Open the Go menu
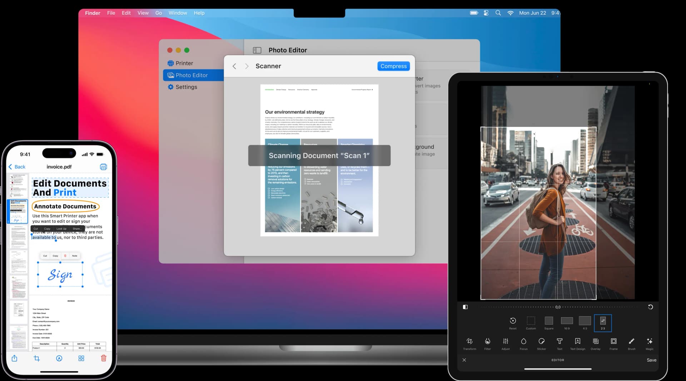This screenshot has width=686, height=381. pos(159,13)
